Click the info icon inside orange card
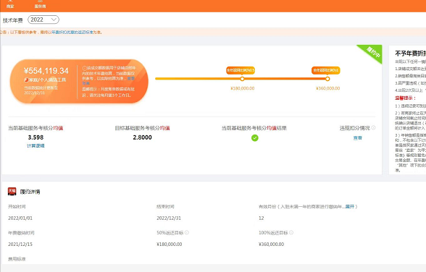This screenshot has width=426, height=272. click(x=84, y=68)
